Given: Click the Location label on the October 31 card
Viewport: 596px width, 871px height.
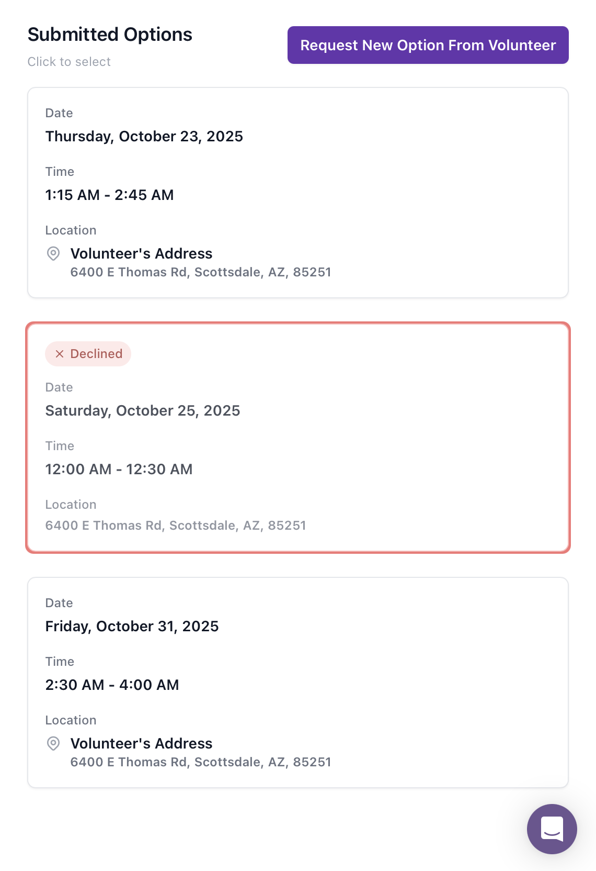Looking at the screenshot, I should 71,720.
